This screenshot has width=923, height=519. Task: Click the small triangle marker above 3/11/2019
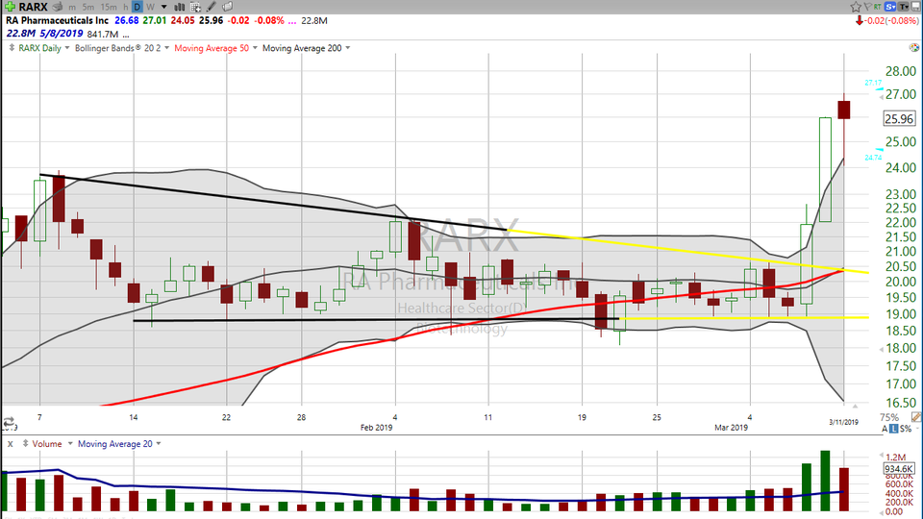tap(855, 406)
